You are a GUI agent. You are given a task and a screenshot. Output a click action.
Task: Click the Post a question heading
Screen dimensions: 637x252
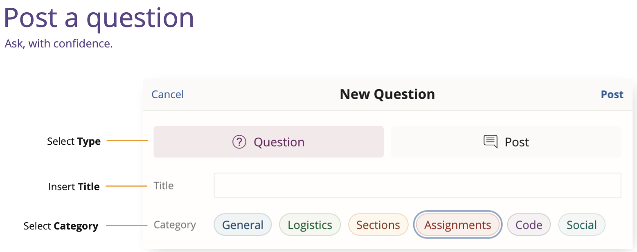pyautogui.click(x=99, y=17)
